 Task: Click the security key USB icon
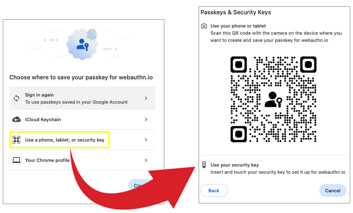tap(204, 165)
